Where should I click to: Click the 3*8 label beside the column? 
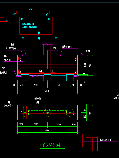coord(54,48)
